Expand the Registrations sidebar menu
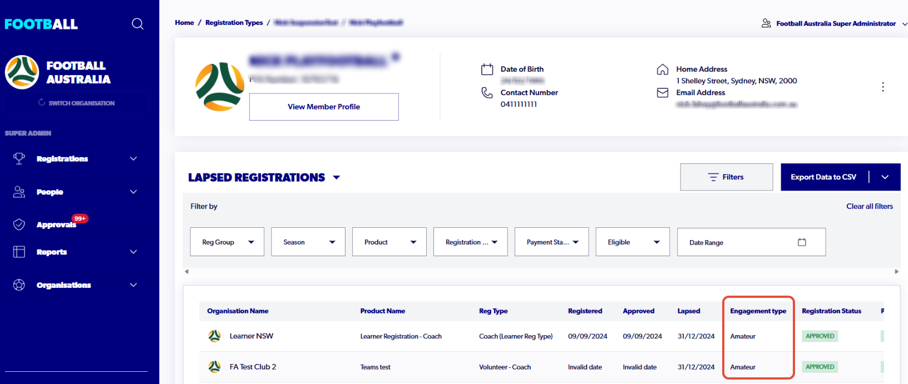This screenshot has height=384, width=908. [134, 158]
